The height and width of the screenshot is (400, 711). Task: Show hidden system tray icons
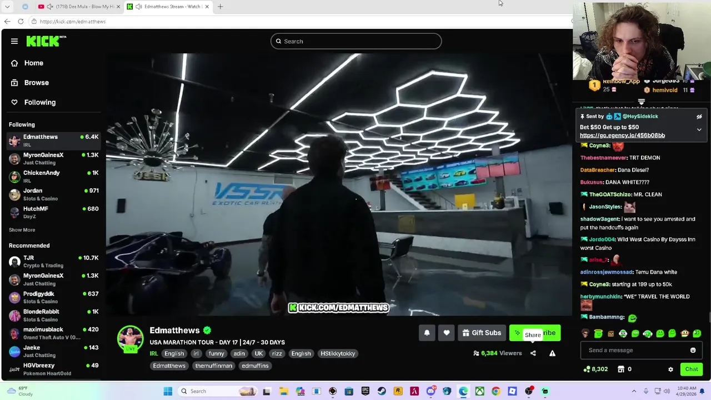pyautogui.click(x=634, y=391)
